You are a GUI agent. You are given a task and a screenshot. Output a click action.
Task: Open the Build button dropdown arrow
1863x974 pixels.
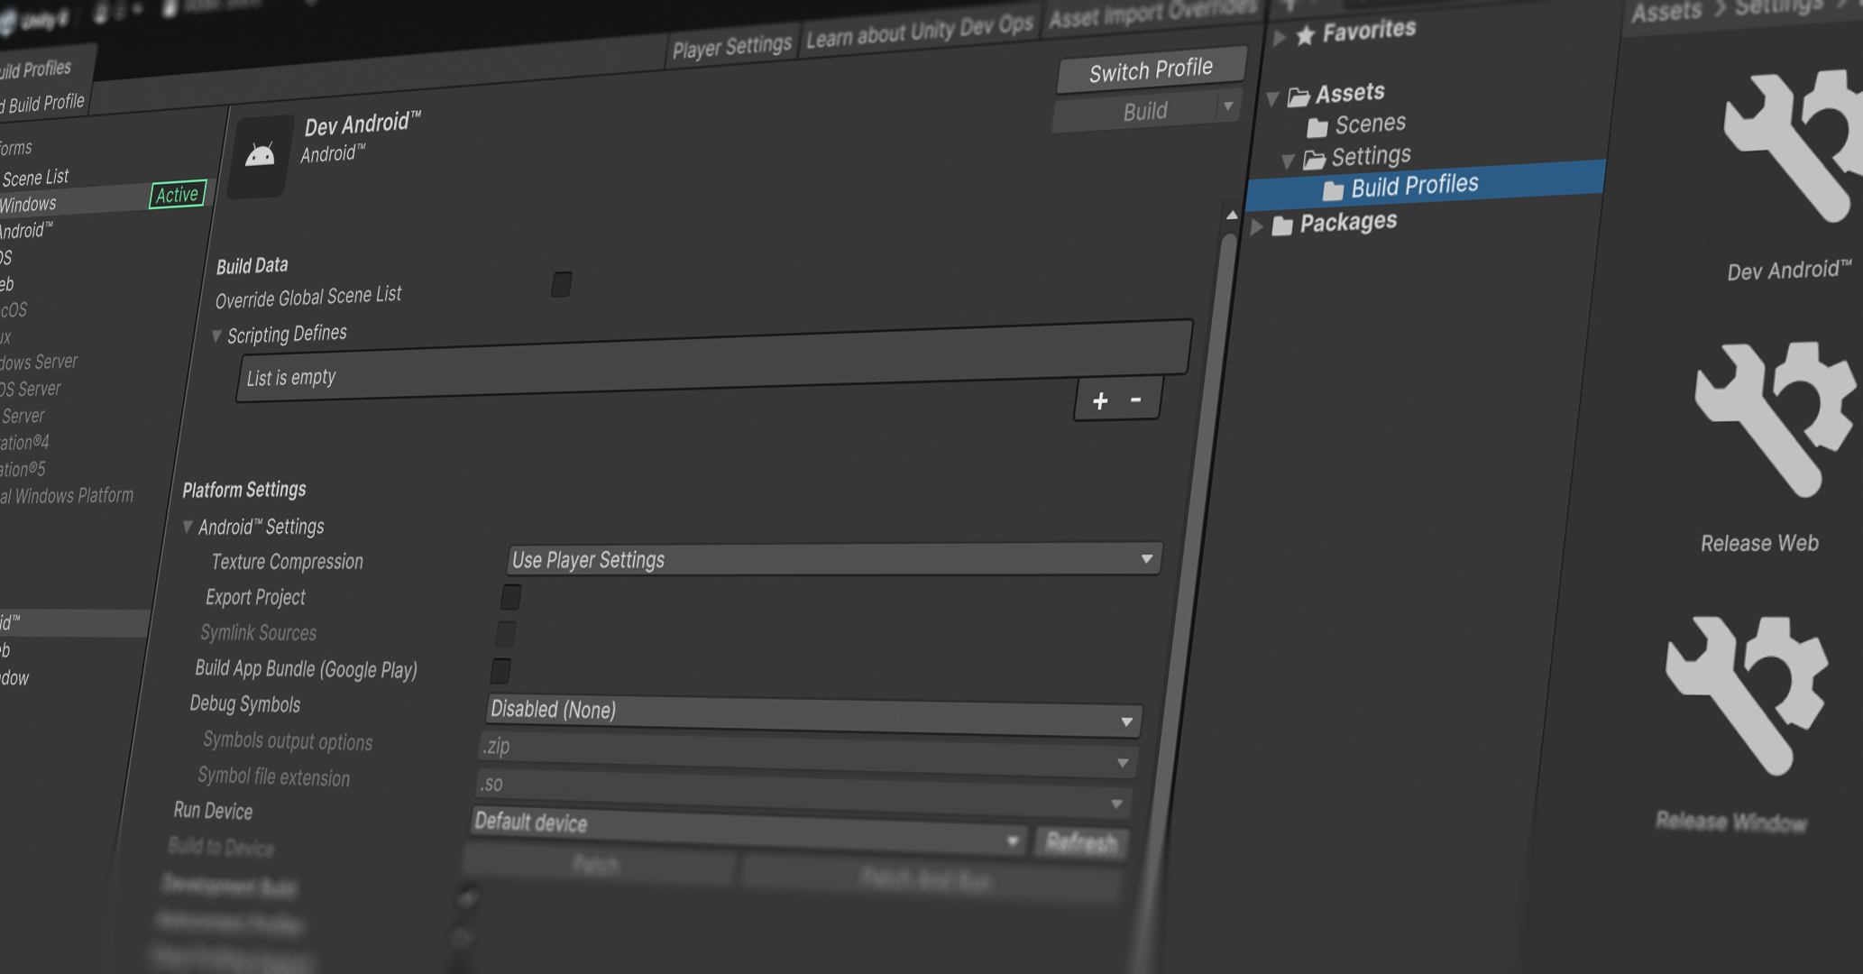pyautogui.click(x=1227, y=106)
